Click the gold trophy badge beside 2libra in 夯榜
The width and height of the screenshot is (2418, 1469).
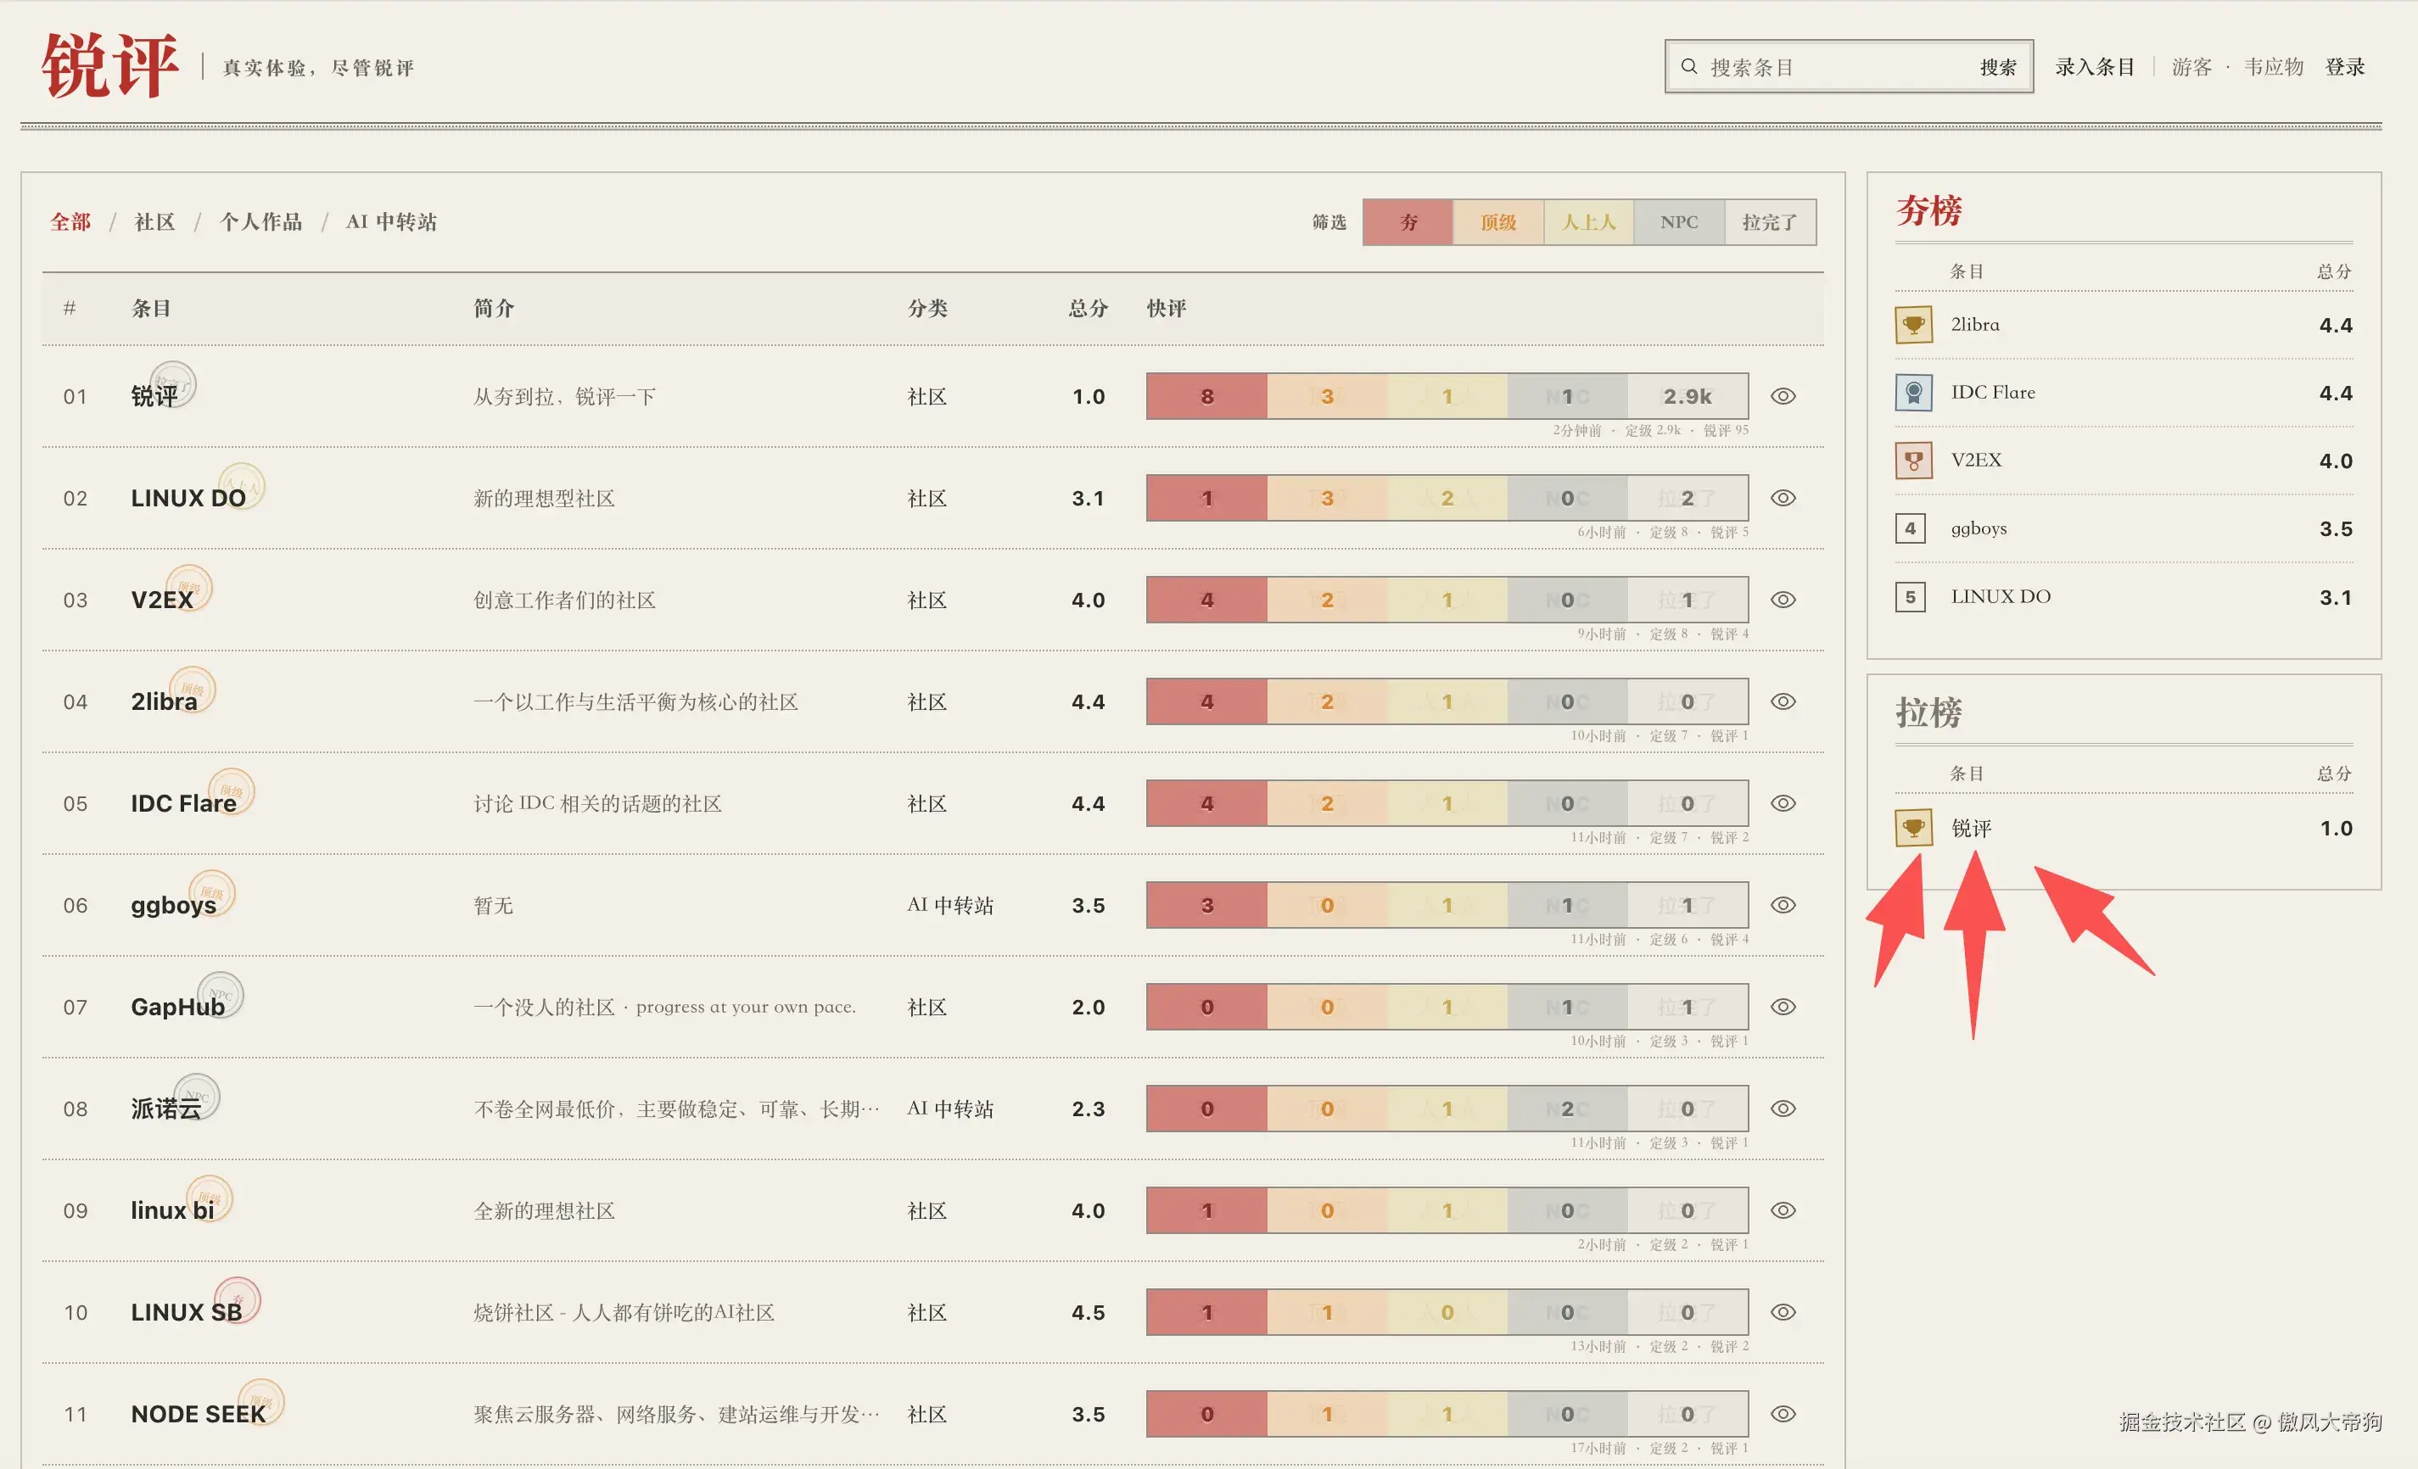pos(1913,325)
